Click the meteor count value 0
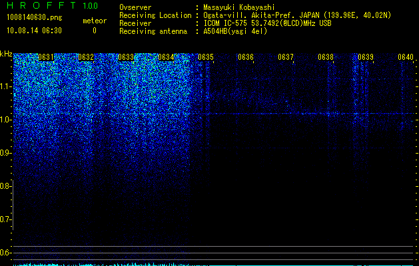This screenshot has width=419, height=266. point(95,31)
